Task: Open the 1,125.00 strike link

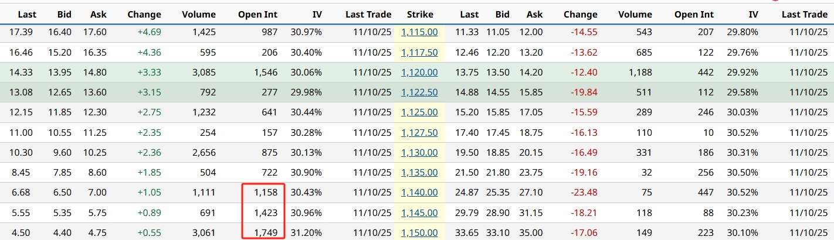Action: [419, 112]
